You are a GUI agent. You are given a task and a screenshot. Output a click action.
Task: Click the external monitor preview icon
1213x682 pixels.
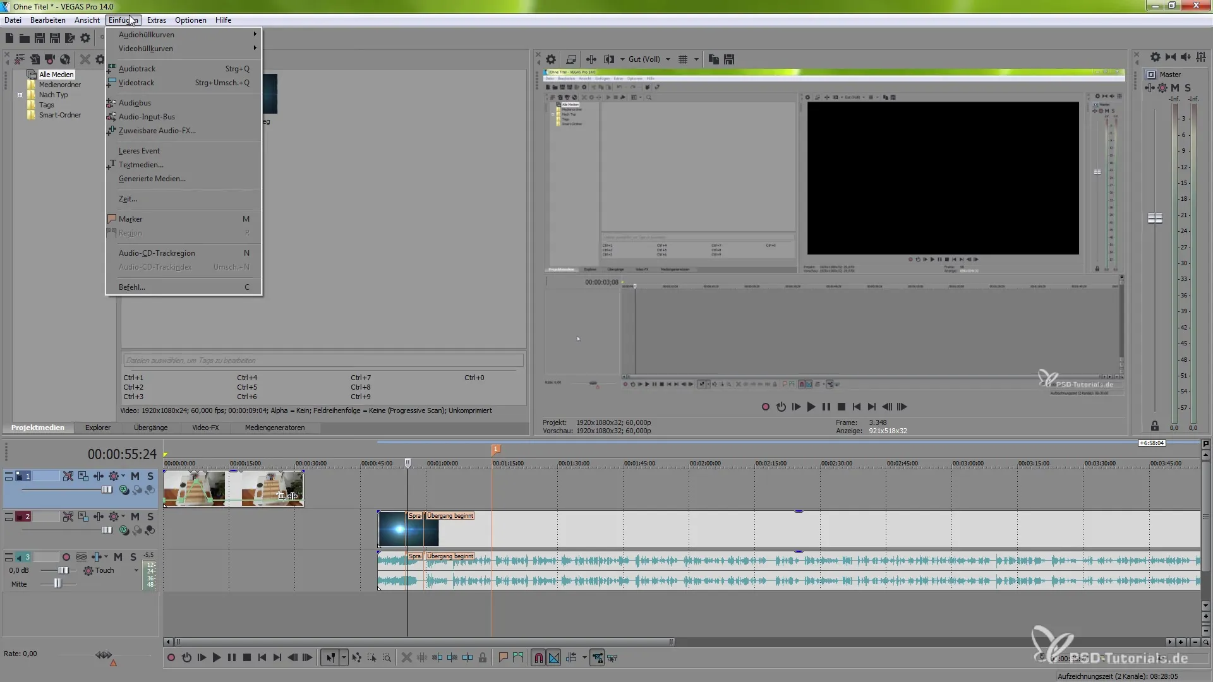(571, 59)
